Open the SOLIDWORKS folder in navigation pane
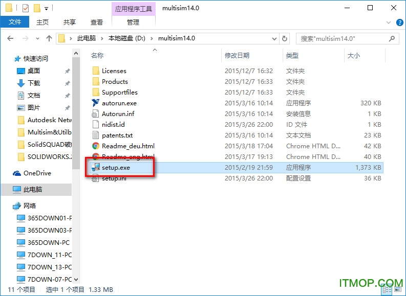This screenshot has height=296, width=406. 44,156
